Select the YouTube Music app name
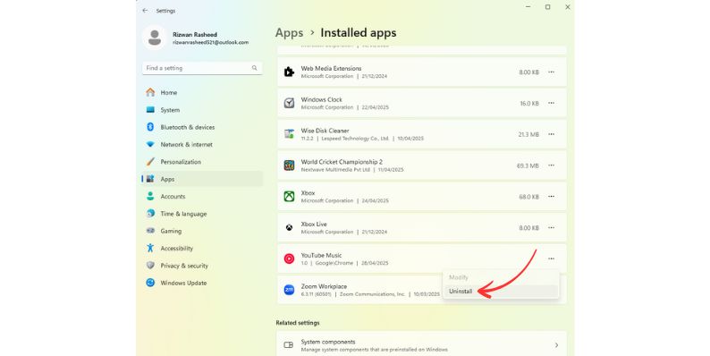This screenshot has height=356, width=710. [x=321, y=256]
